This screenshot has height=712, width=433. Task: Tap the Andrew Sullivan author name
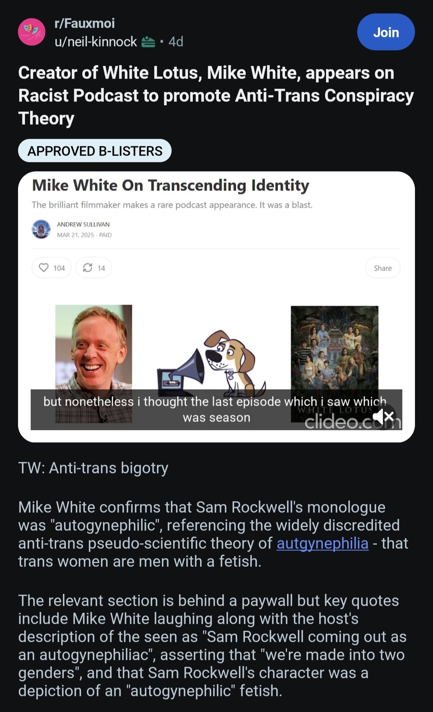pos(83,224)
